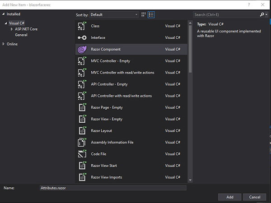Select 'API Controller - Empty' template name
271x203 pixels.
[x=109, y=84]
